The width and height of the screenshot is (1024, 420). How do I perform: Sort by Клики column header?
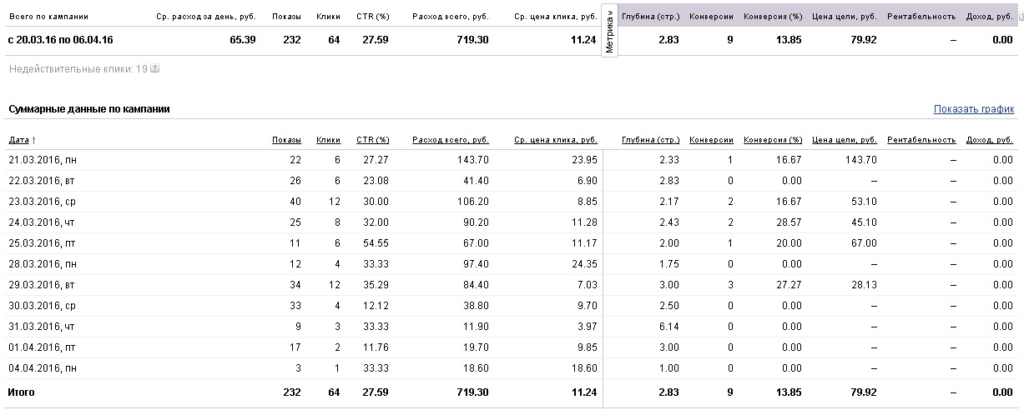coord(328,140)
